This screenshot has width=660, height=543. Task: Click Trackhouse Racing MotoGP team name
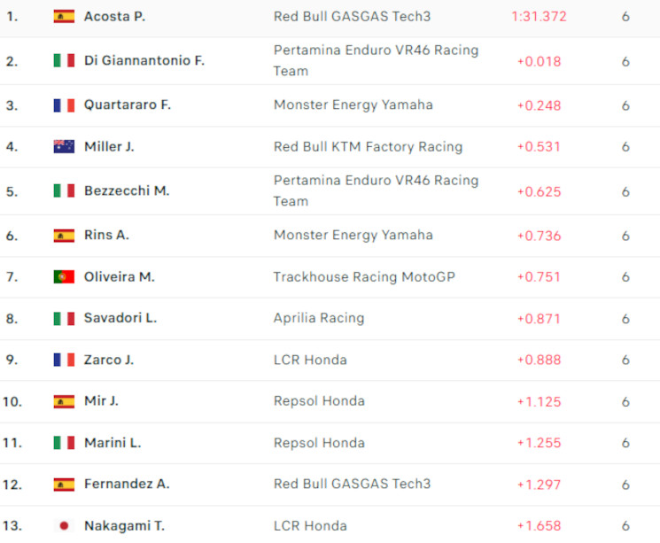pyautogui.click(x=364, y=277)
